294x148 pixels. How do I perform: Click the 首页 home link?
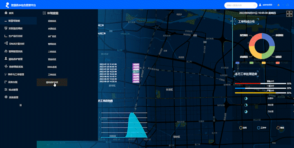[x=11, y=13]
